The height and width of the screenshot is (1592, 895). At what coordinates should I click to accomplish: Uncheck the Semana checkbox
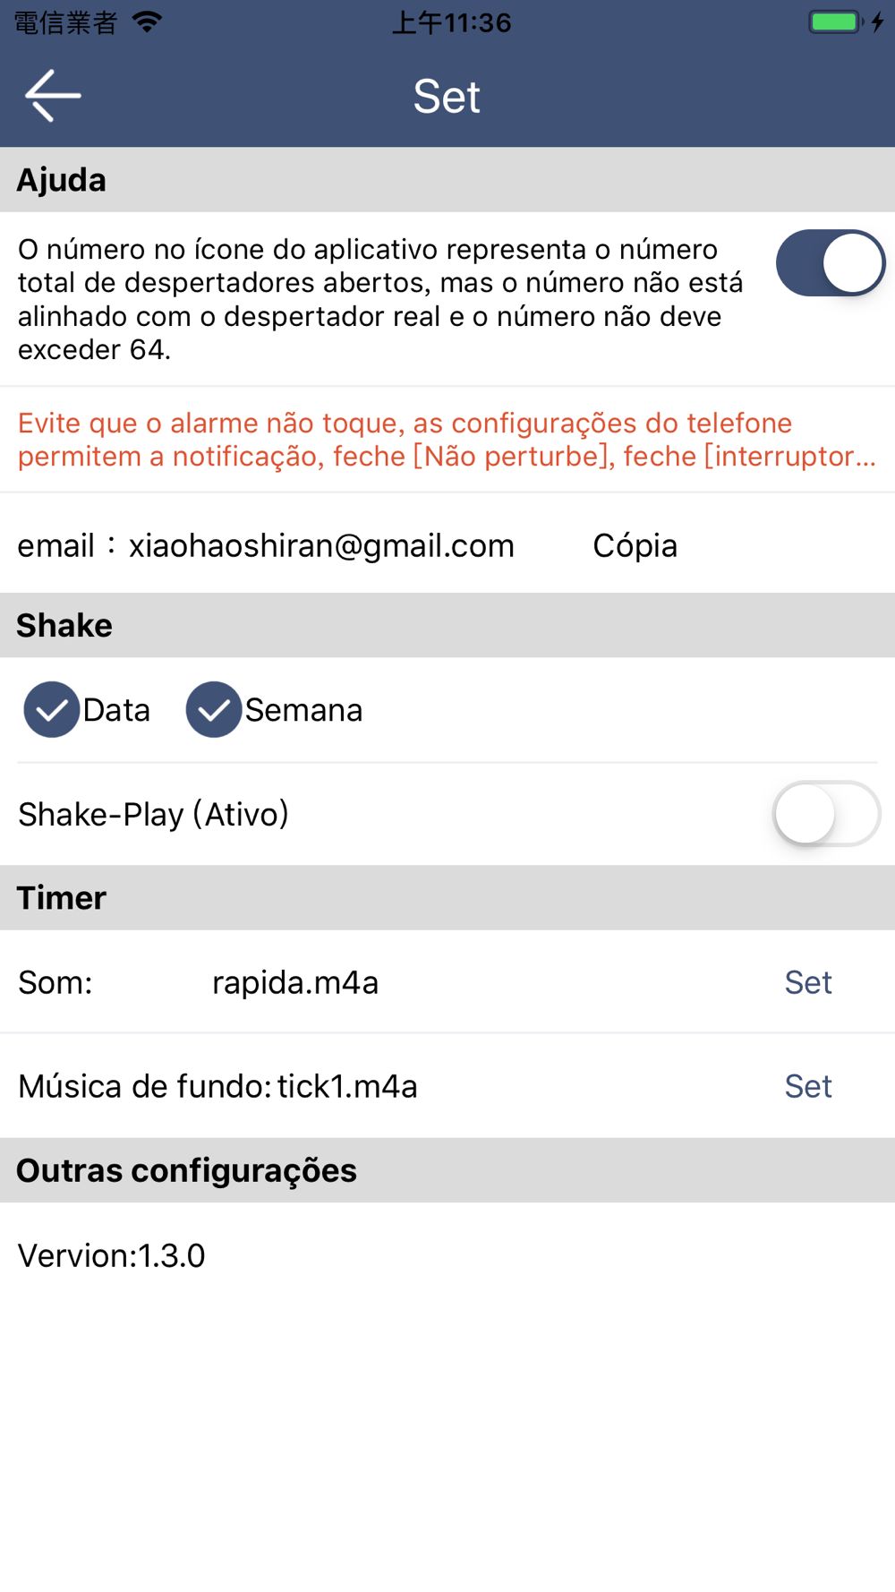[213, 710]
